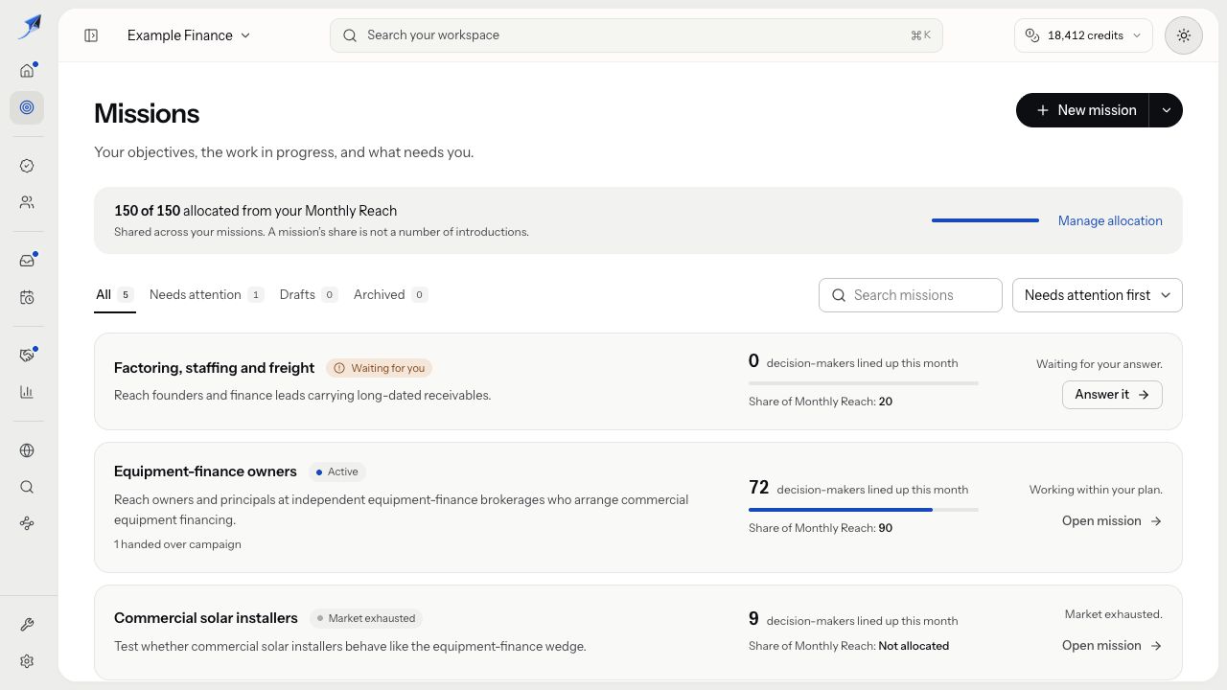The height and width of the screenshot is (690, 1227).
Task: Switch to the Needs attention tab
Action: [206, 295]
